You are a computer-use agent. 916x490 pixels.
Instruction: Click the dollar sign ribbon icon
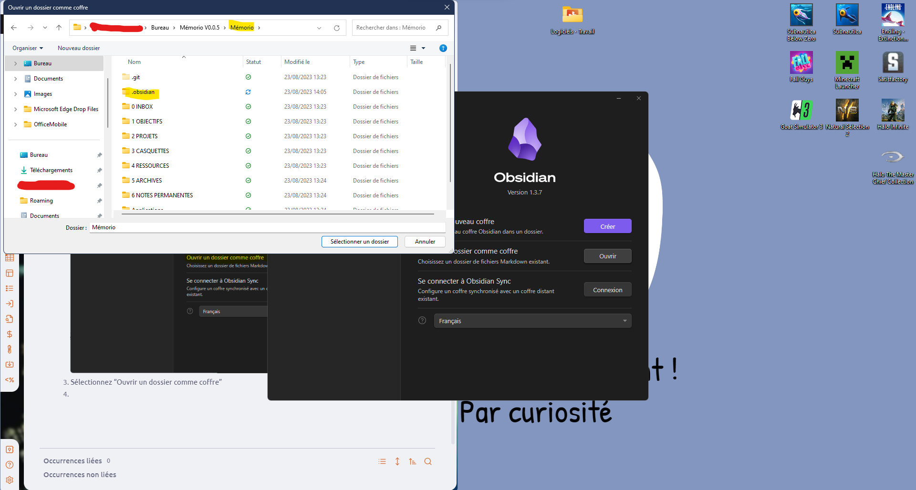tap(10, 334)
